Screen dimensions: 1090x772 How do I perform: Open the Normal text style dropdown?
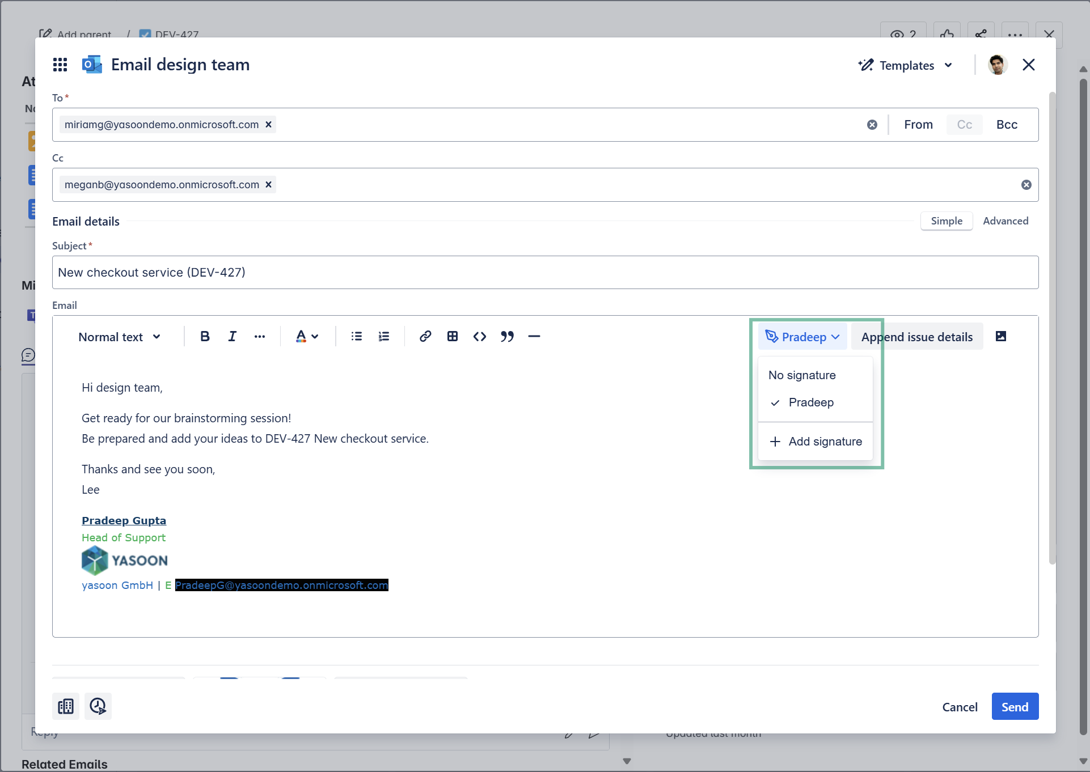click(x=119, y=337)
